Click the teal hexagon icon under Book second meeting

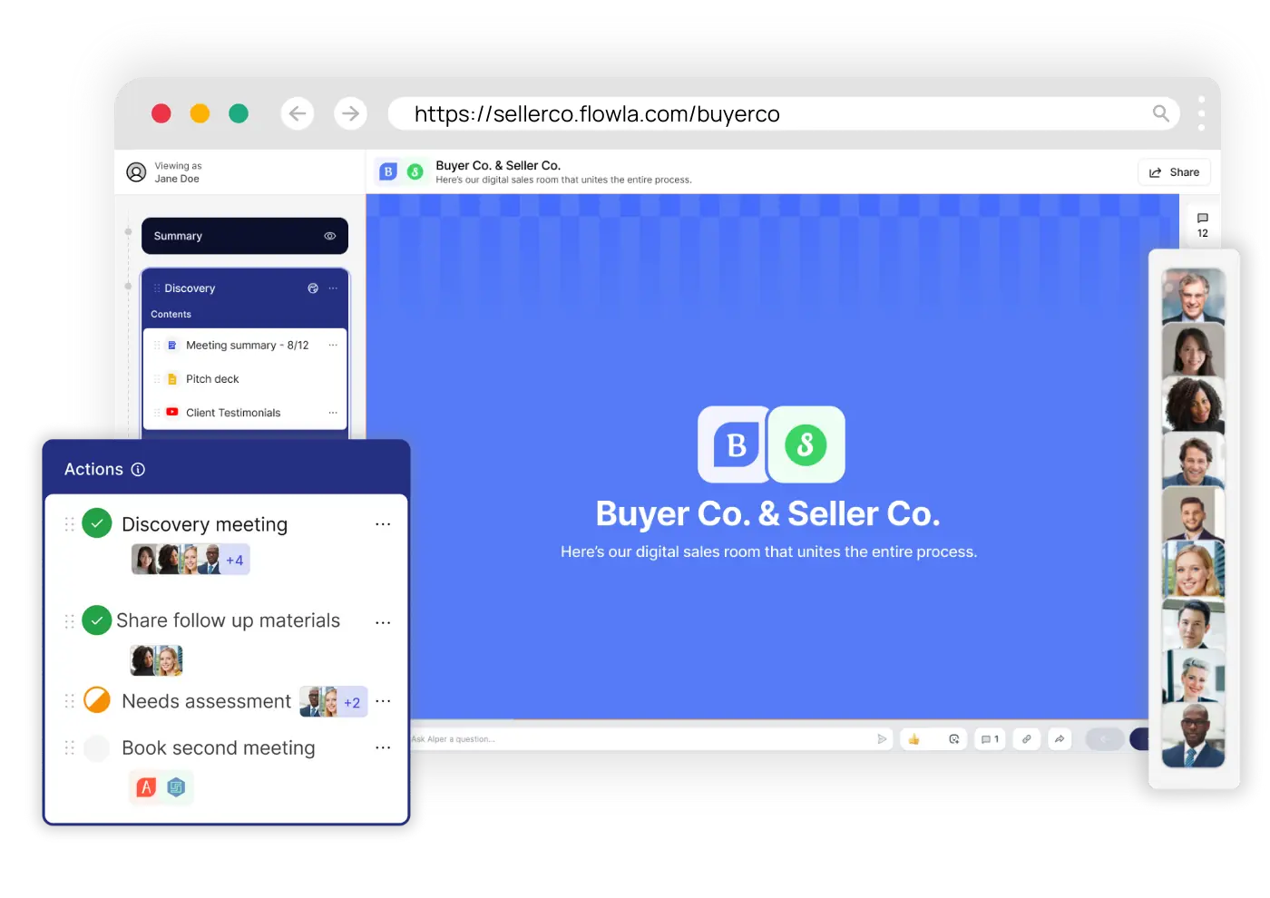point(176,787)
